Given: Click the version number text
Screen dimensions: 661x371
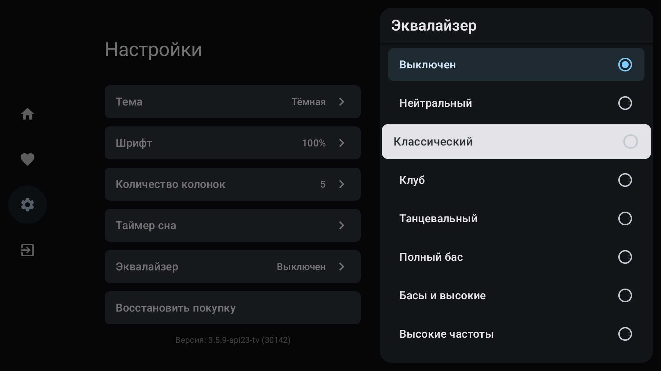Looking at the screenshot, I should tap(233, 340).
